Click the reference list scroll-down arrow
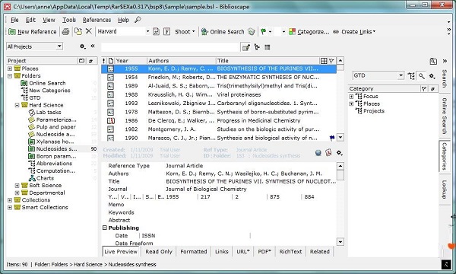The image size is (456, 274). pyautogui.click(x=340, y=137)
